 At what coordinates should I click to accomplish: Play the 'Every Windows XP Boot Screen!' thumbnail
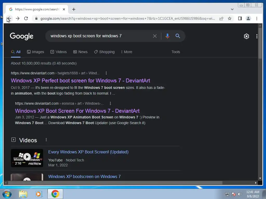(27, 158)
